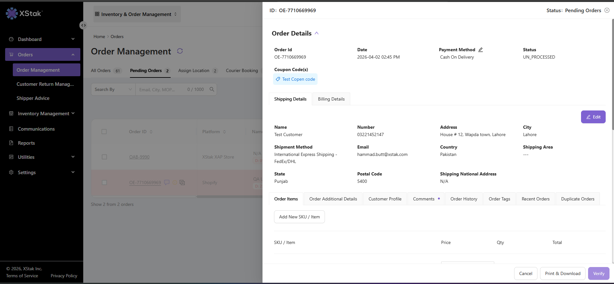Click the sidebar collapse arrows icon
The width and height of the screenshot is (614, 284).
point(83,25)
